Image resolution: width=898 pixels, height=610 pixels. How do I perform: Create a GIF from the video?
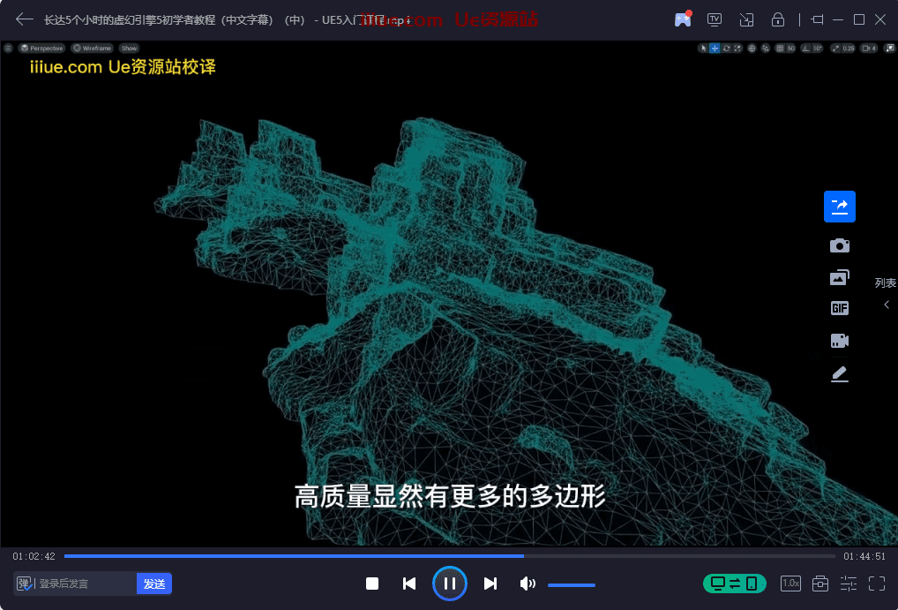point(839,308)
